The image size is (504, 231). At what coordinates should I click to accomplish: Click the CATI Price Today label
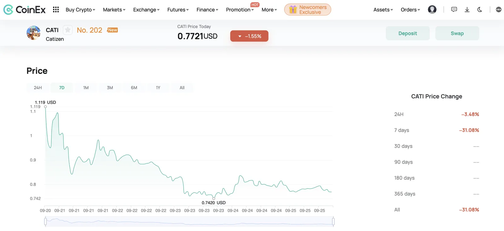tap(194, 26)
